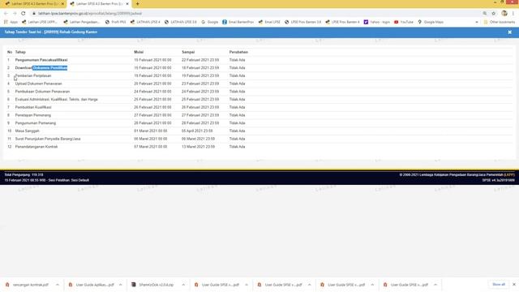
Task: Open the LATIHAN LPSE 4 bookmark
Action: 145,22
